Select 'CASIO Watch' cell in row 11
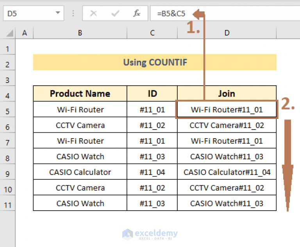 pos(80,203)
